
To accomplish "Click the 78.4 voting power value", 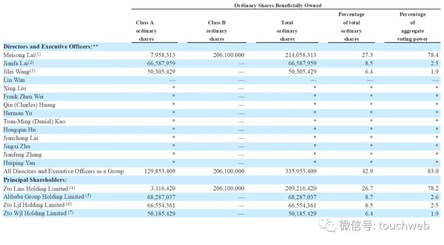I will click(433, 55).
